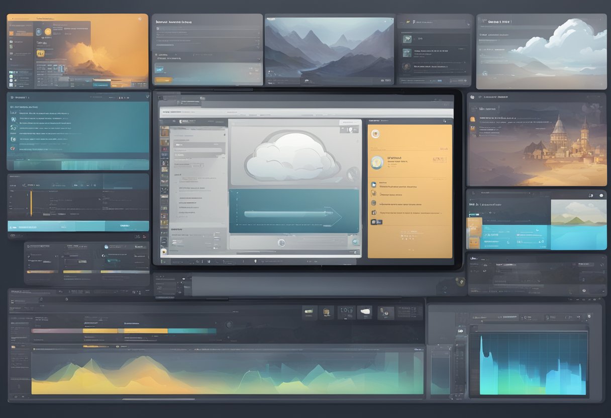Click the highlighted dark row in center left list
Image resolution: width=611 pixels, height=418 pixels.
pyautogui.click(x=198, y=150)
